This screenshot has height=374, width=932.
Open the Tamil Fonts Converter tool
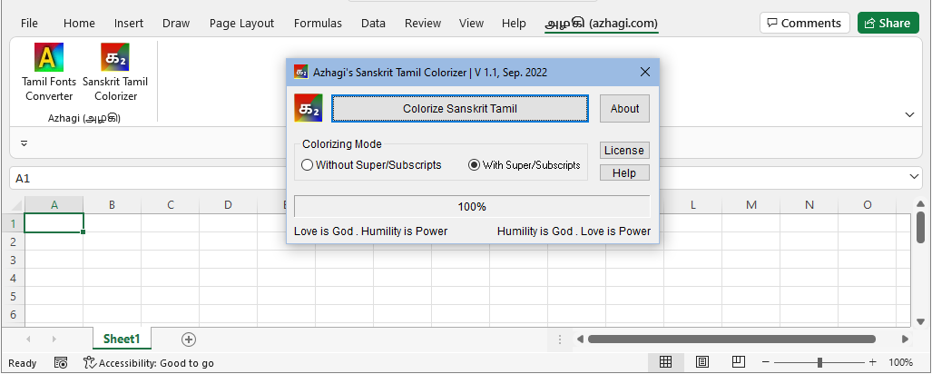49,72
